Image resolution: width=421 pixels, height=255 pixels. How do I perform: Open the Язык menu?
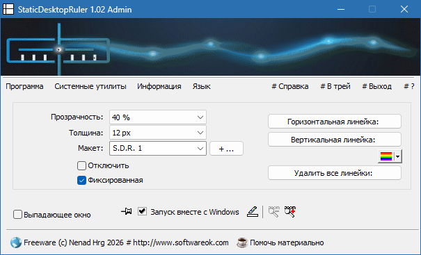(201, 86)
